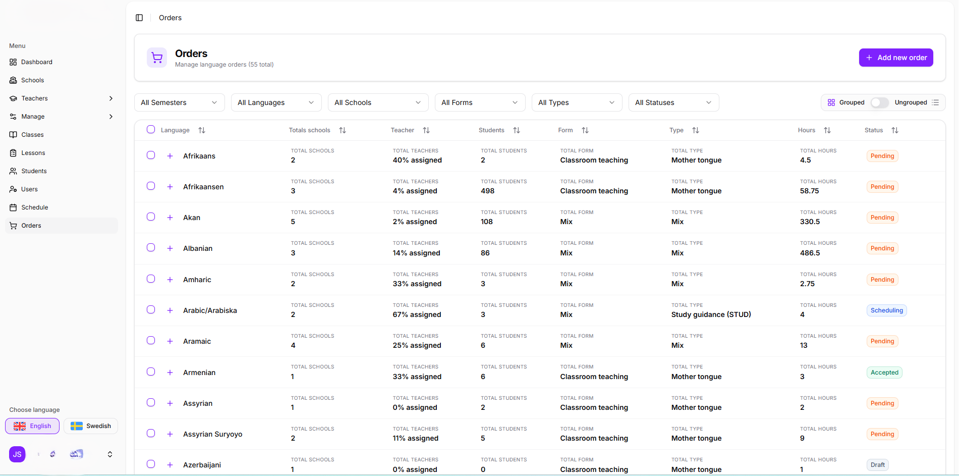The height and width of the screenshot is (476, 959).
Task: Check the select-all checkbox in header
Action: coord(151,129)
